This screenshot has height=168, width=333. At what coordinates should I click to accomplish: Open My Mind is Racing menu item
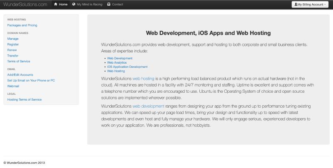(x=89, y=4)
